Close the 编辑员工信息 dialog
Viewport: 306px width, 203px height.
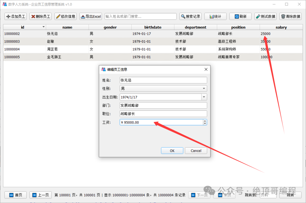pyautogui.click(x=206, y=69)
